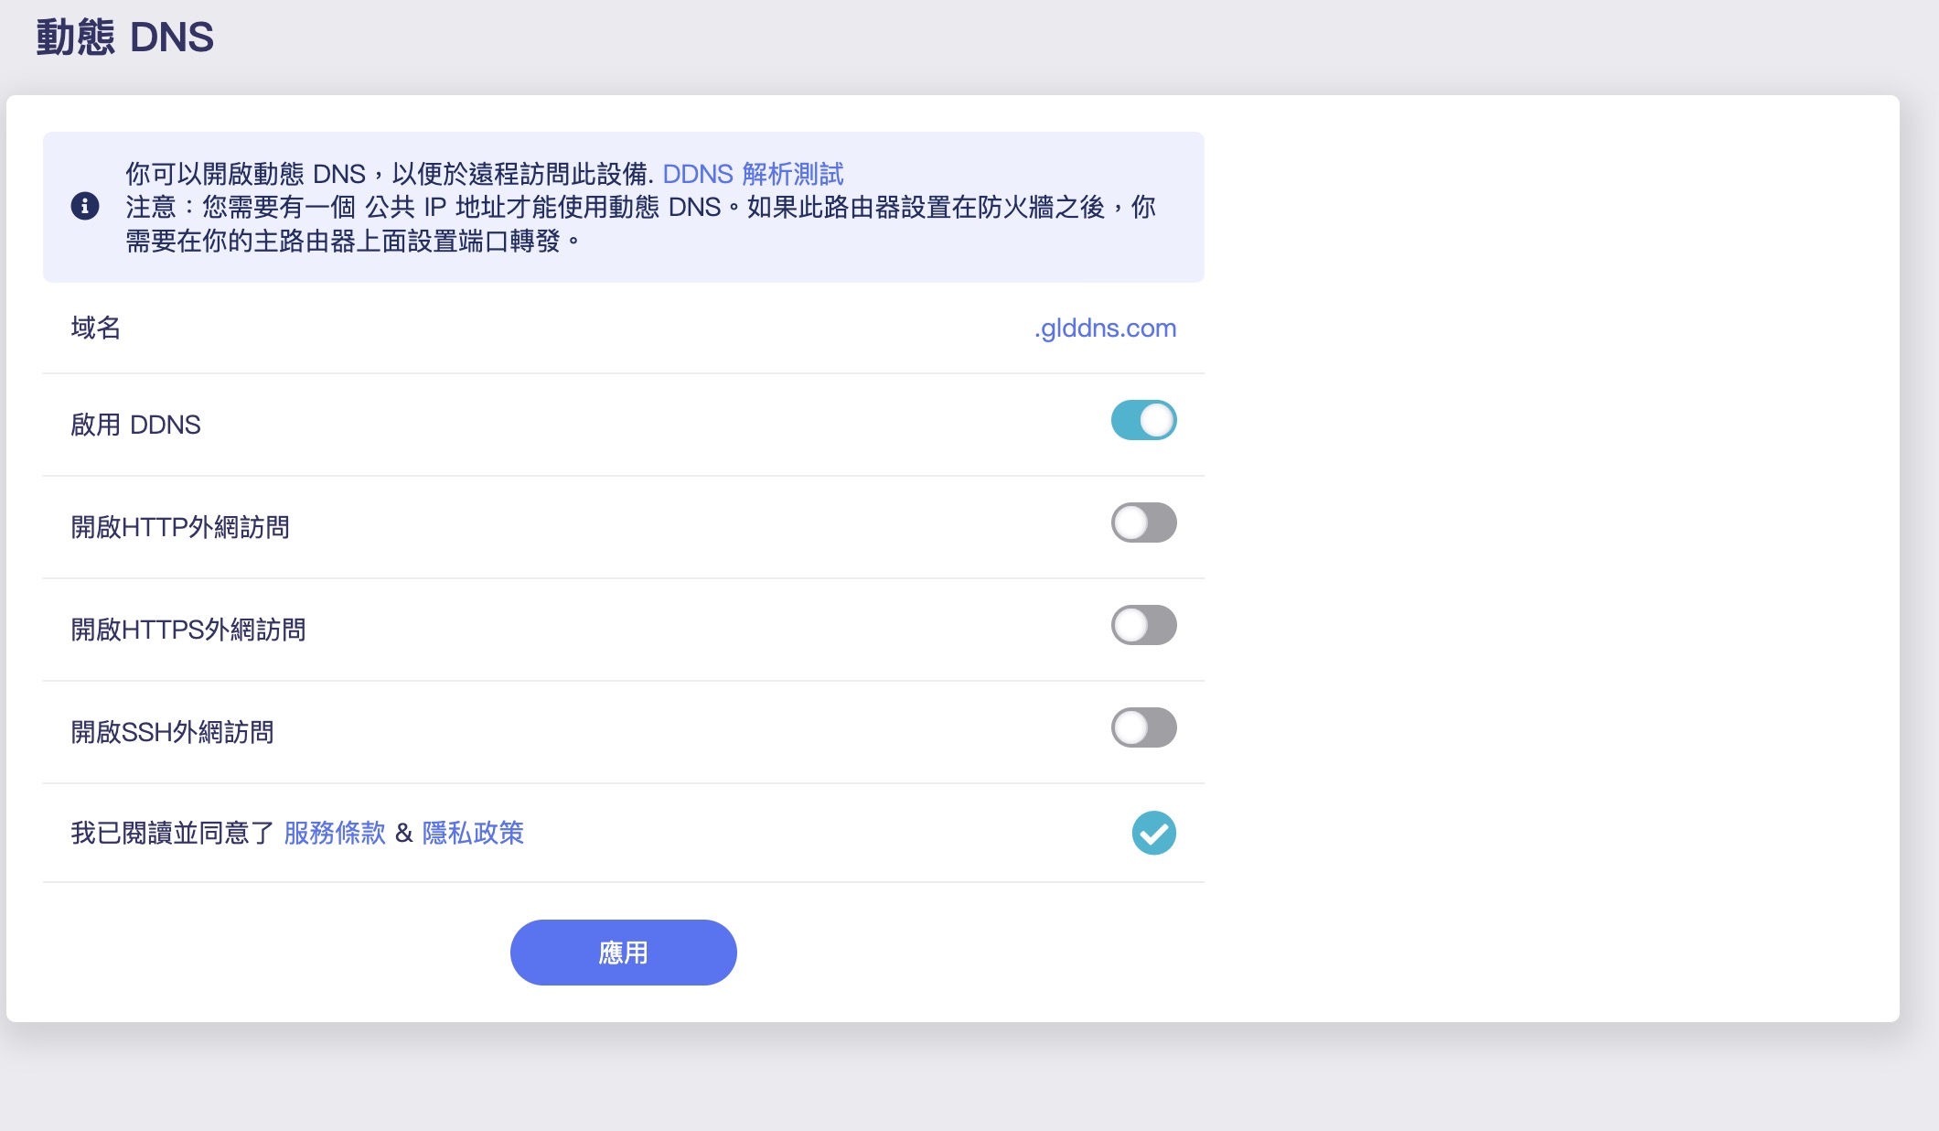Viewport: 1939px width, 1131px height.
Task: Click the .glddns.com domain link
Action: coord(1105,328)
